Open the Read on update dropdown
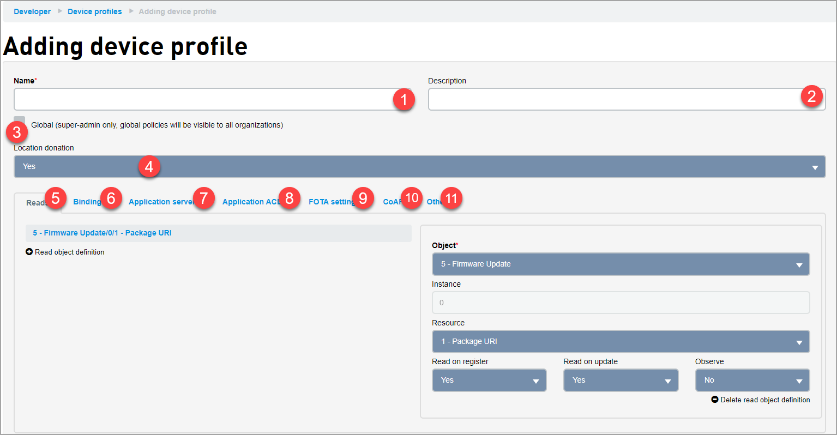 tap(621, 380)
